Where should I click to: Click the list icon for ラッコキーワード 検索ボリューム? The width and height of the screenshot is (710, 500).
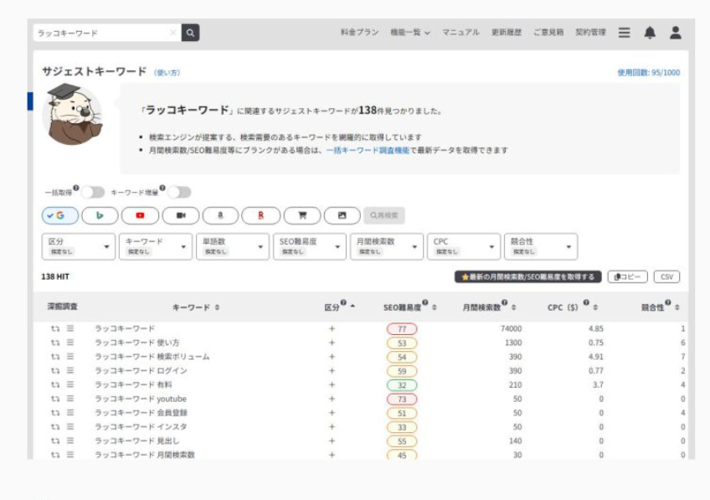pos(70,357)
